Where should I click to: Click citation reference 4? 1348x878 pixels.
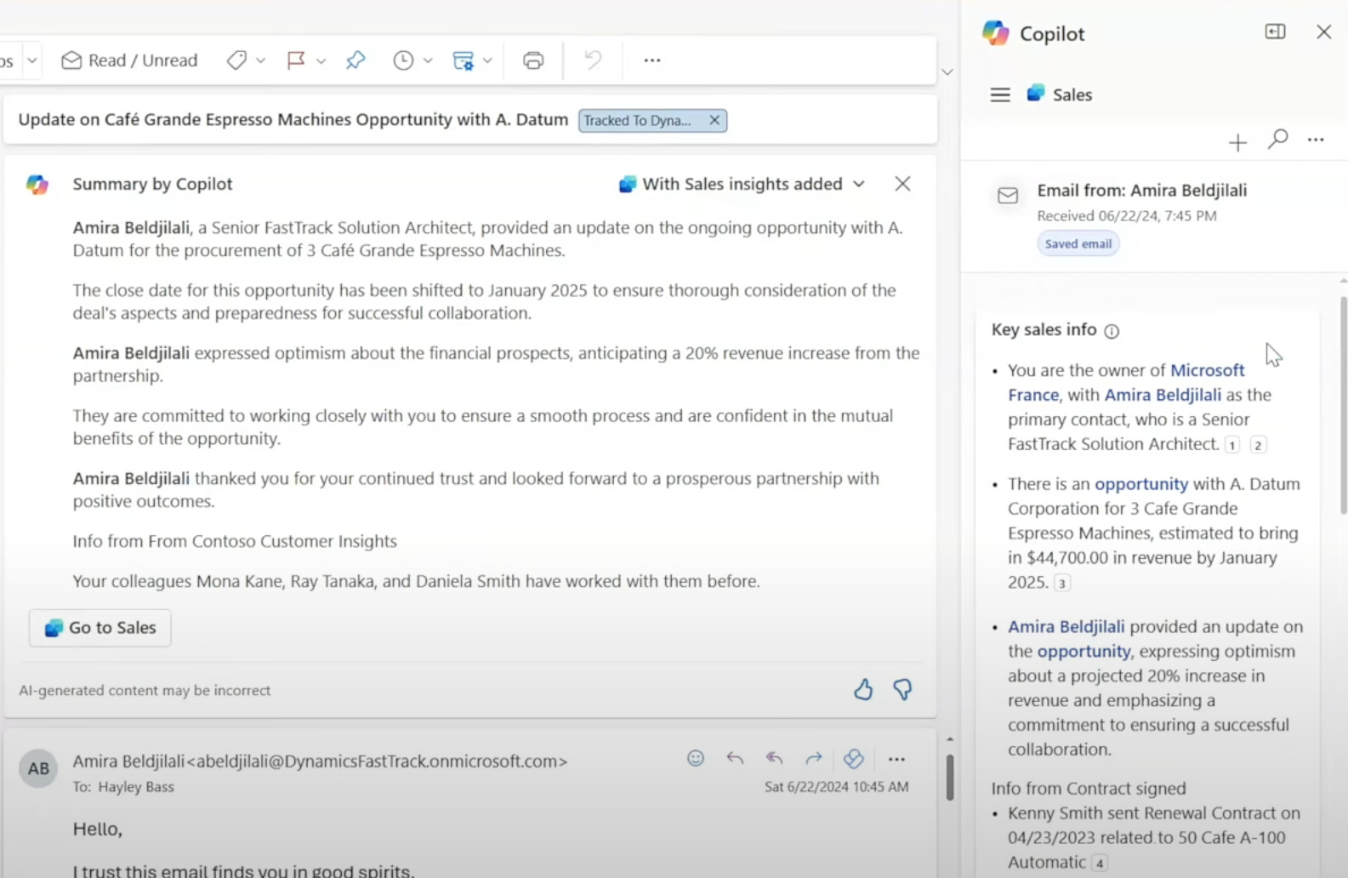coord(1100,864)
